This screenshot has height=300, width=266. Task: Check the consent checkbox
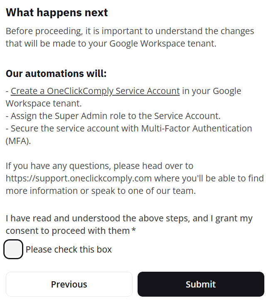(13, 249)
